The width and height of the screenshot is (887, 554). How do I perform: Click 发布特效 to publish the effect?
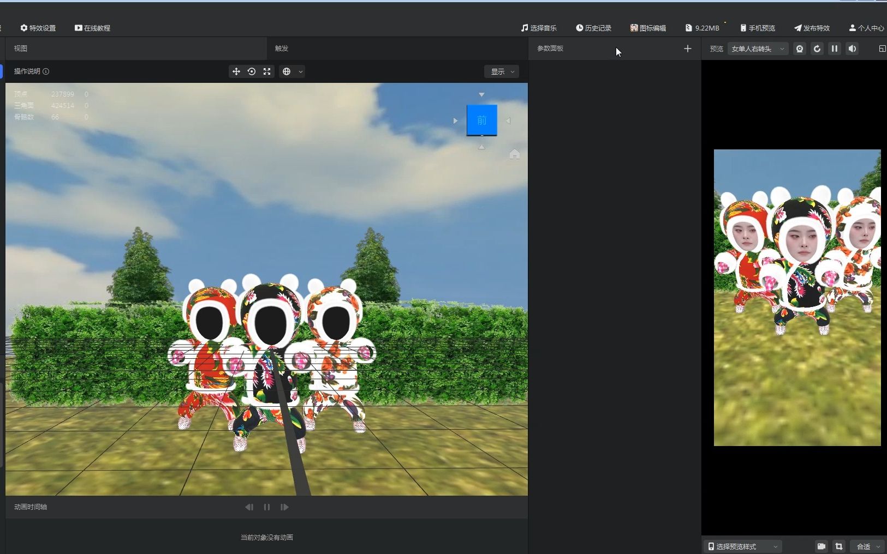pyautogui.click(x=812, y=28)
